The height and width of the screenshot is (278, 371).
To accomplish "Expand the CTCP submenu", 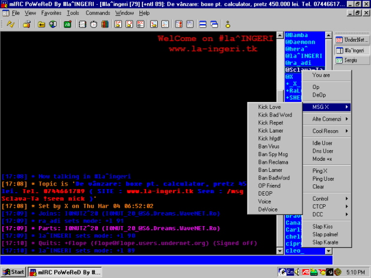I will click(x=326, y=207).
